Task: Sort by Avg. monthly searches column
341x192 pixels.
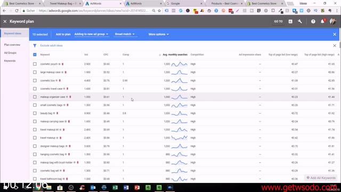Action: click(x=175, y=54)
